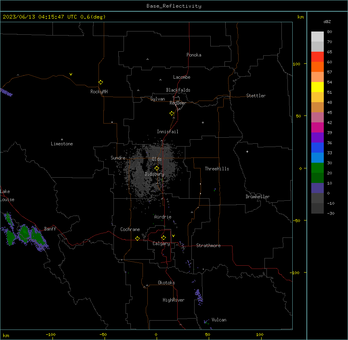
Task: Click the Innisfail label
Action: click(168, 132)
